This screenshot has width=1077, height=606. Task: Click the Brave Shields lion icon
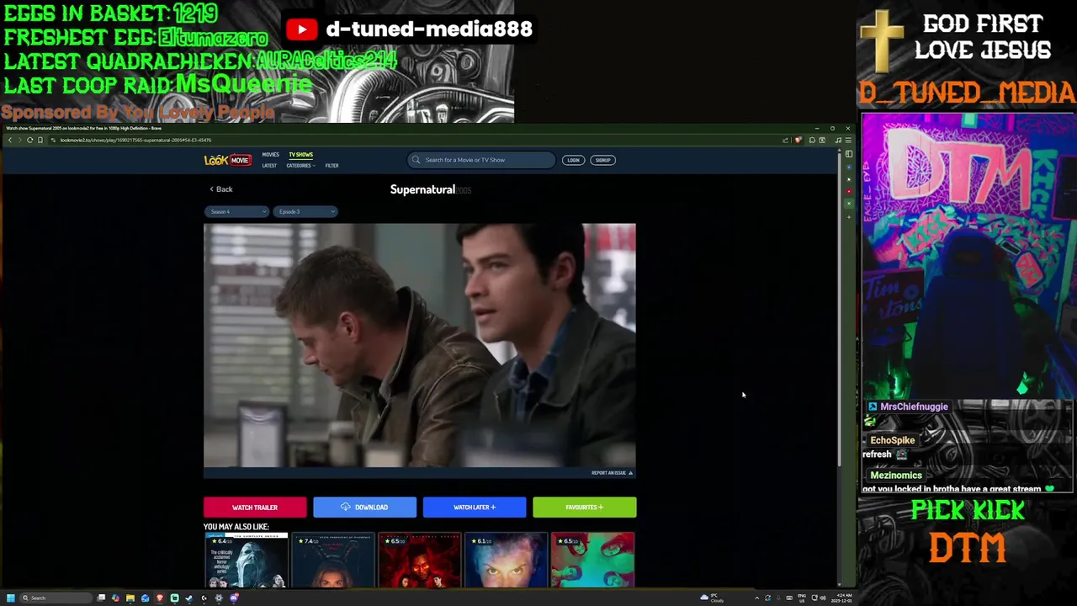[x=798, y=140]
